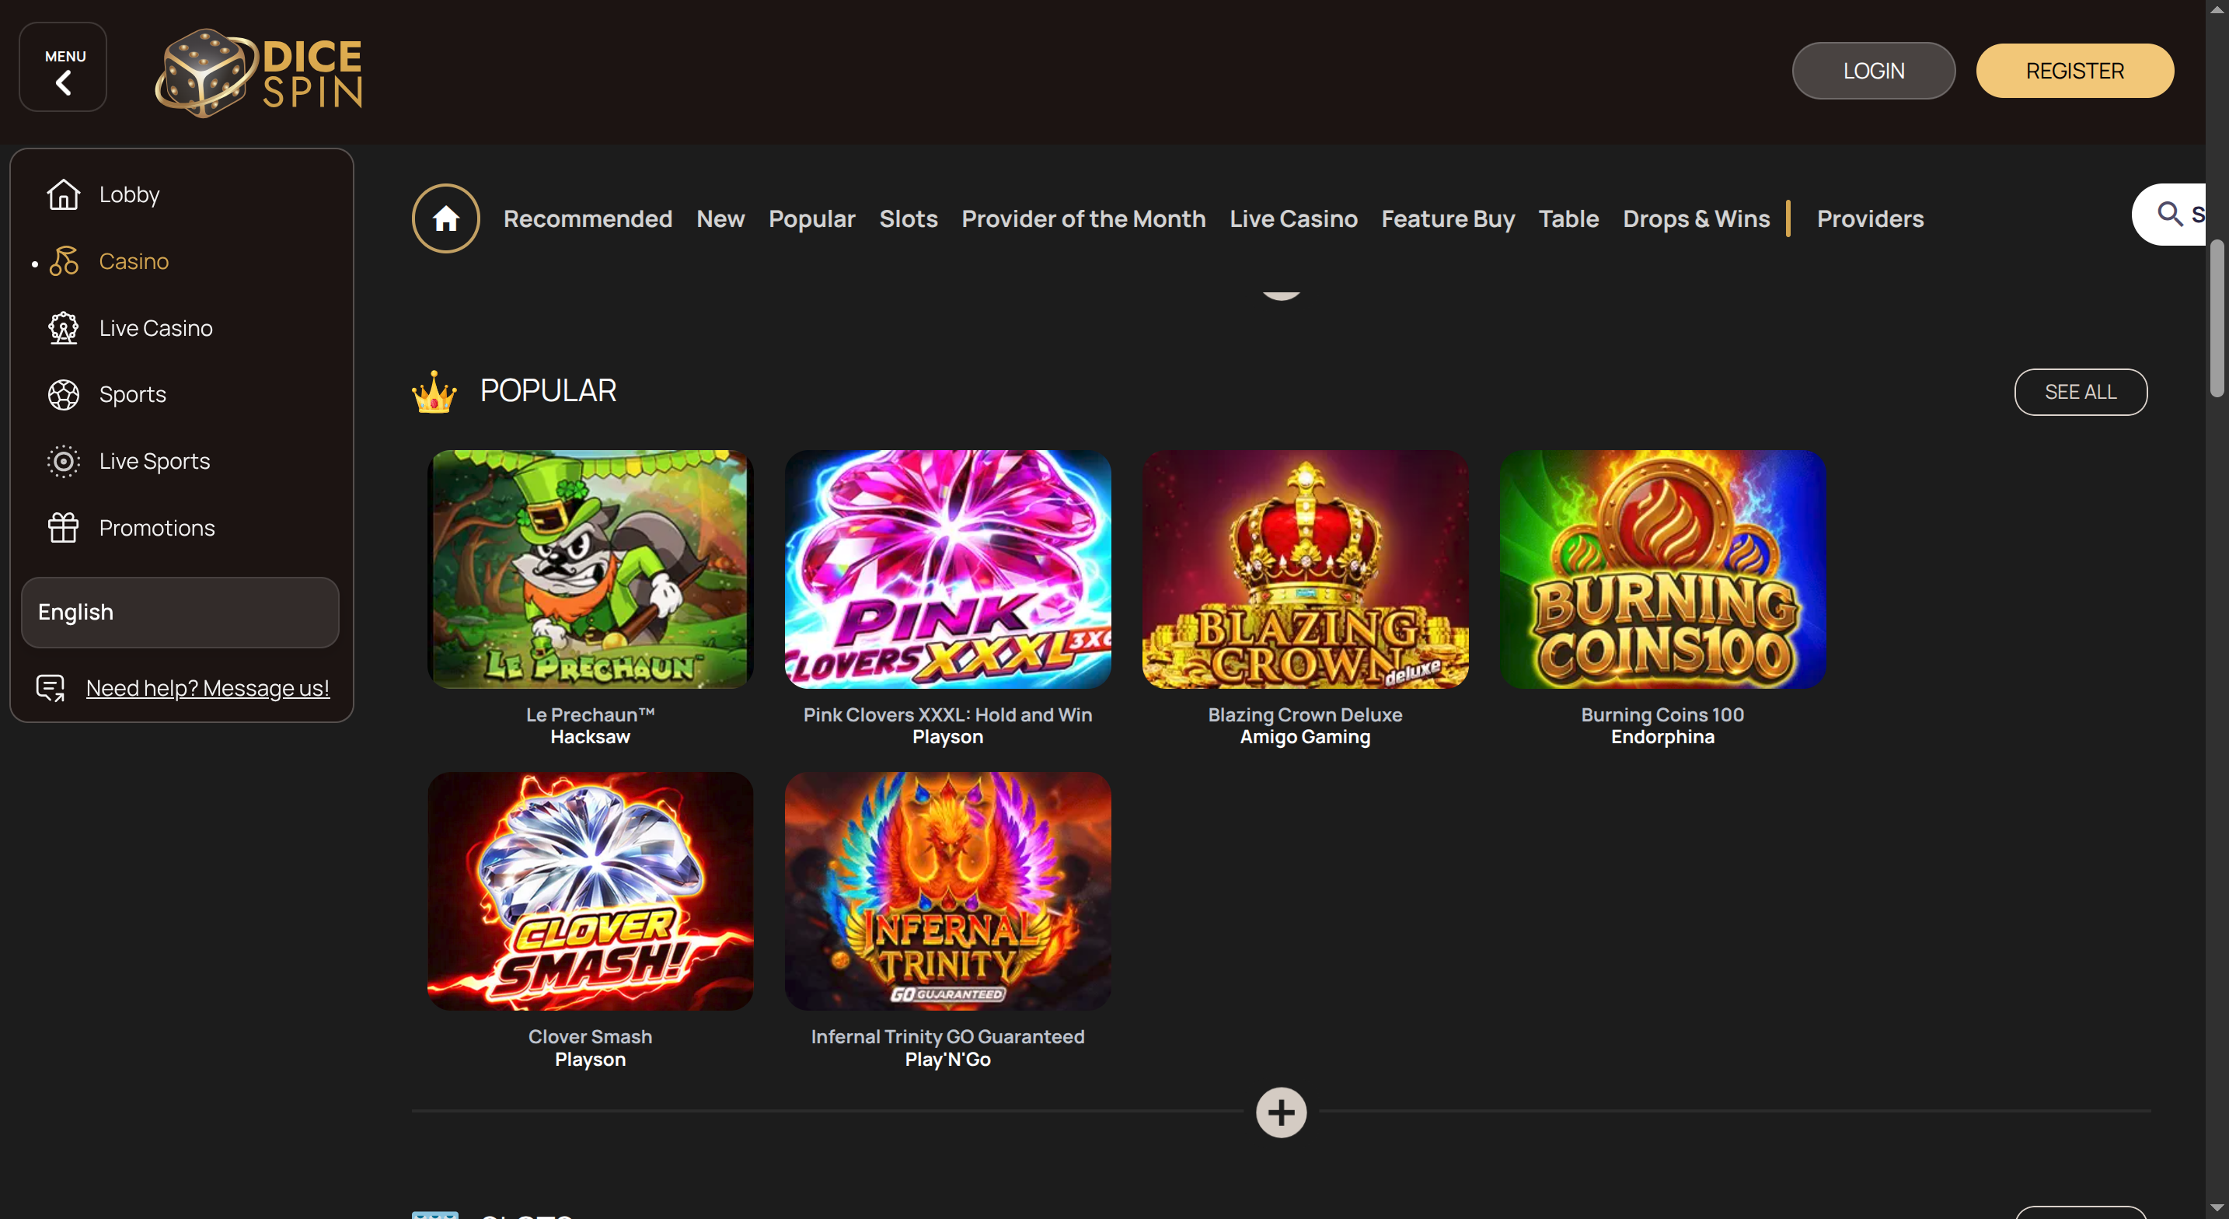Viewport: 2229px width, 1219px height.
Task: Click the LOGIN button
Action: 1873,71
